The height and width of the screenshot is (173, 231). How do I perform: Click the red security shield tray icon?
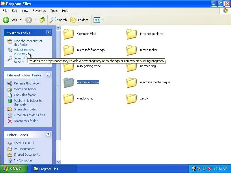209,169
